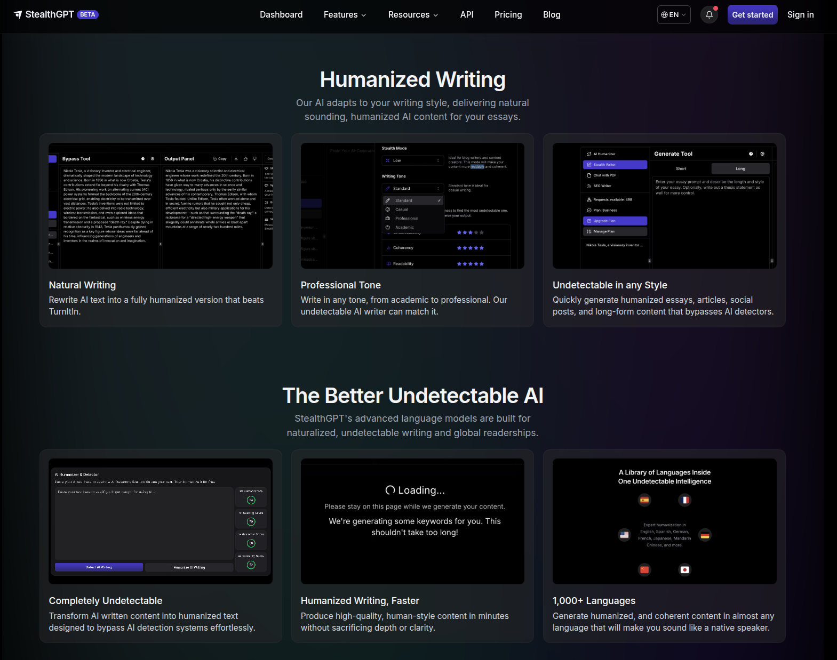
Task: Click the Loading spinner icon
Action: pos(390,490)
